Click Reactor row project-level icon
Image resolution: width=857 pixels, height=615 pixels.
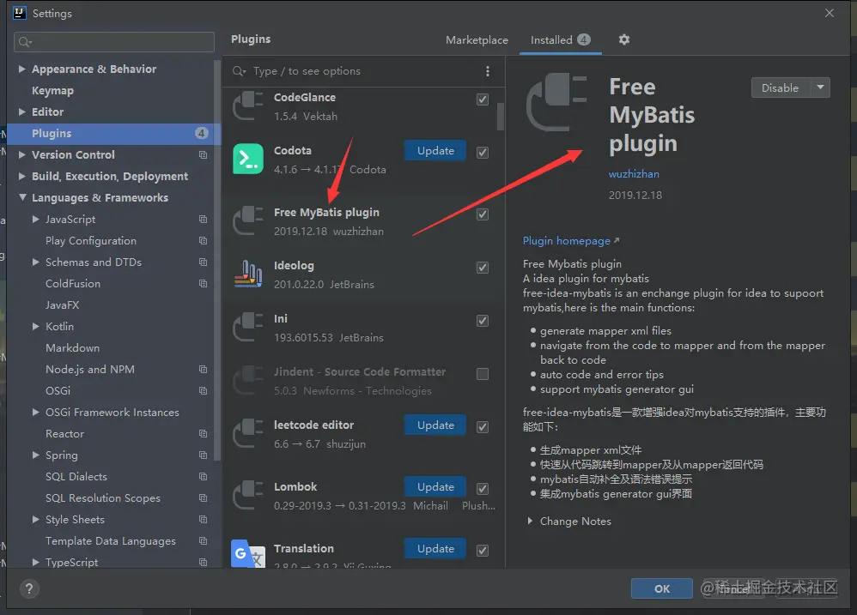(203, 434)
